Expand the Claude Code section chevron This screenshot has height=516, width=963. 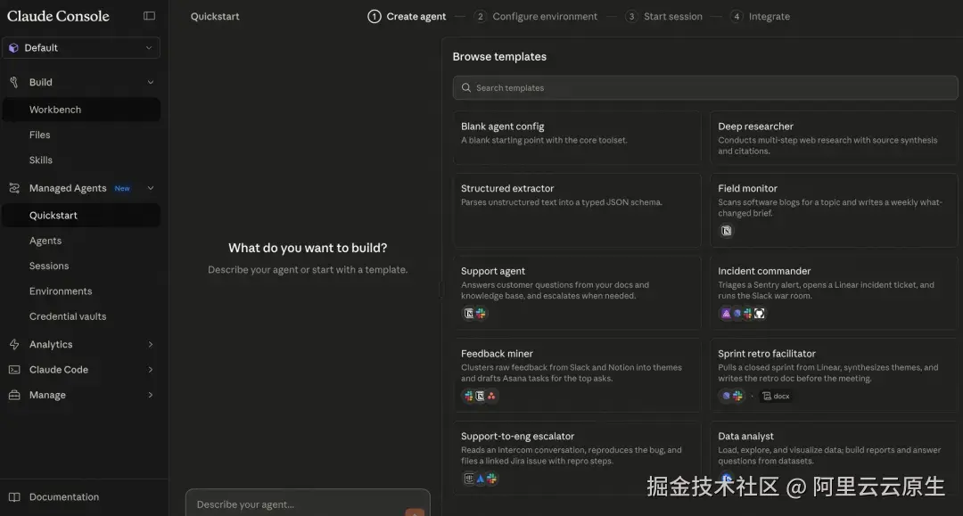(151, 370)
